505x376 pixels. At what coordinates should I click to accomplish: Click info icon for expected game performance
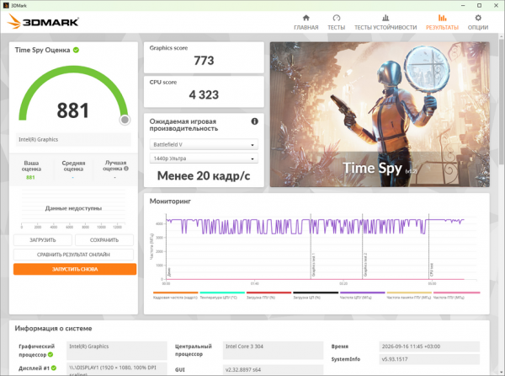click(x=254, y=121)
